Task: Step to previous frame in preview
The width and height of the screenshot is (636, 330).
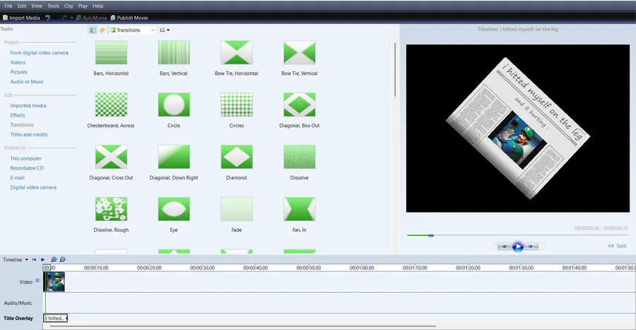Action: click(504, 246)
